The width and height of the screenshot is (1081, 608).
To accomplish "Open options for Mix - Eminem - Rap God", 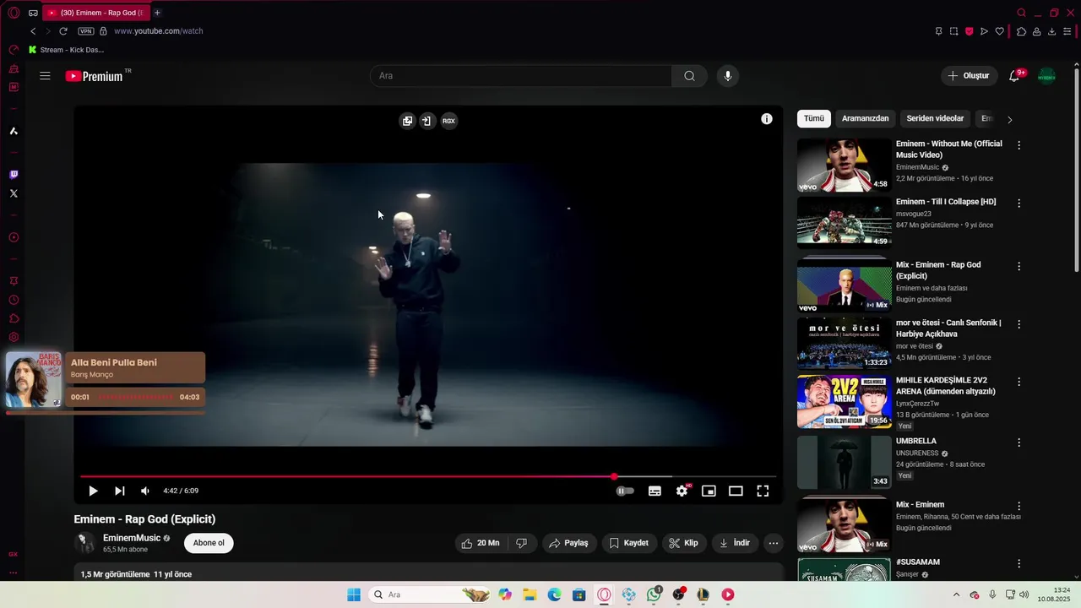I will [x=1019, y=266].
